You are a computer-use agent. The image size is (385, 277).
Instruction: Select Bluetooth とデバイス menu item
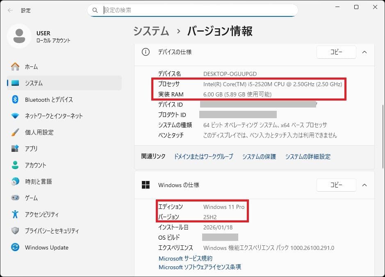pyautogui.click(x=64, y=100)
